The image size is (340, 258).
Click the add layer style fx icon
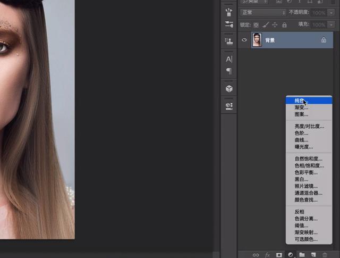coord(267,255)
